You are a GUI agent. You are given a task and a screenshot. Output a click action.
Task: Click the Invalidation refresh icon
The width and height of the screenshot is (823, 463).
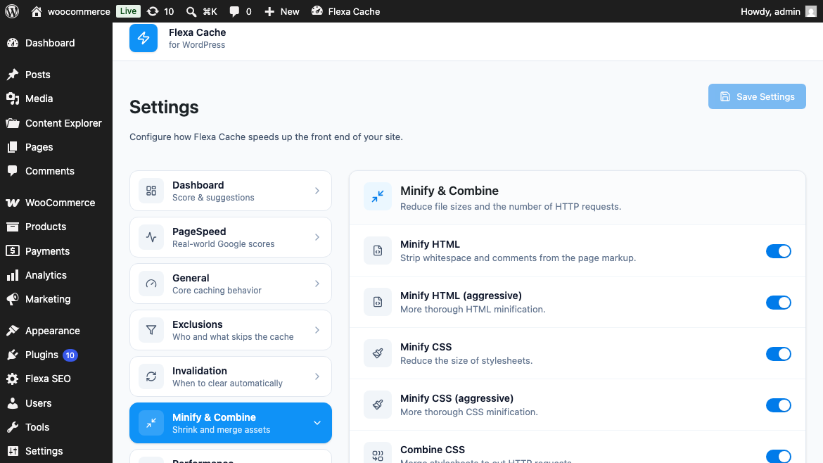pyautogui.click(x=151, y=376)
